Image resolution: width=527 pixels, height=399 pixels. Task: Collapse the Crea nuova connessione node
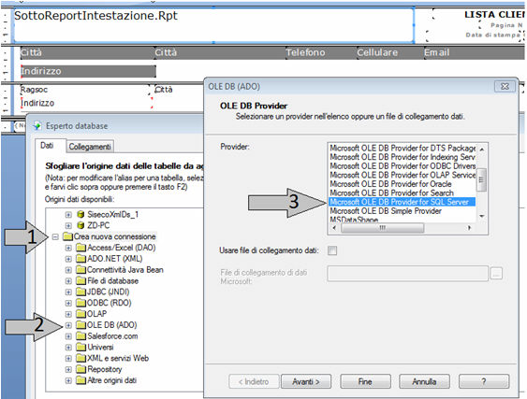pos(55,237)
